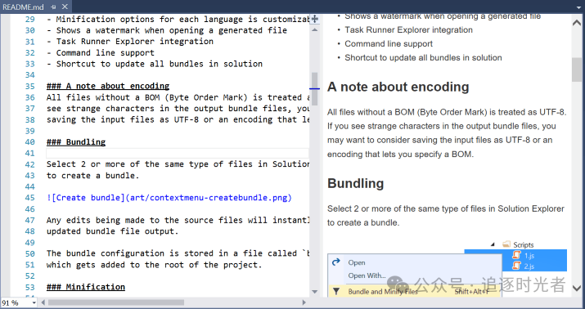The image size is (585, 309).
Task: Click the 2.js JavaScript file icon
Action: click(516, 266)
